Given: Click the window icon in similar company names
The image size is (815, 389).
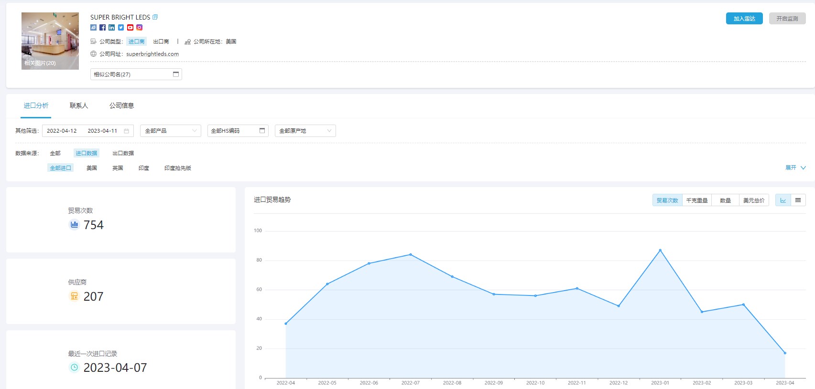Looking at the screenshot, I should pos(176,74).
